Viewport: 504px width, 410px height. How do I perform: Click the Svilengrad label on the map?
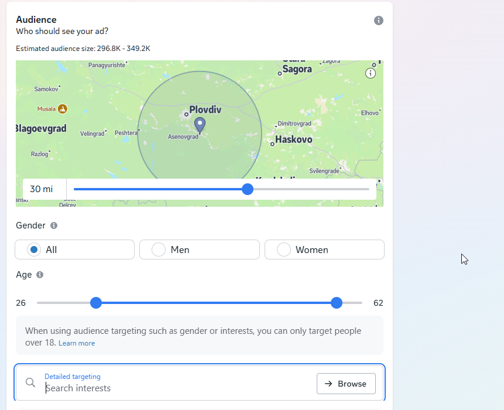(x=324, y=171)
